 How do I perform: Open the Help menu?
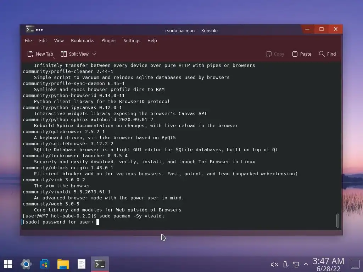point(152,40)
